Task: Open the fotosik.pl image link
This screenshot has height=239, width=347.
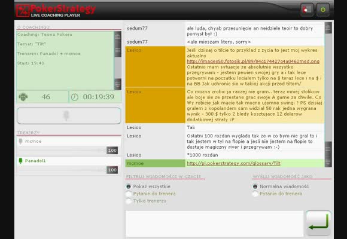Action: tap(253, 62)
